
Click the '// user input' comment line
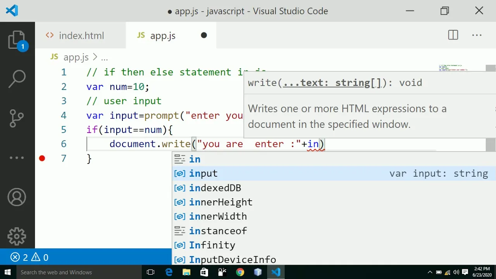pos(124,101)
